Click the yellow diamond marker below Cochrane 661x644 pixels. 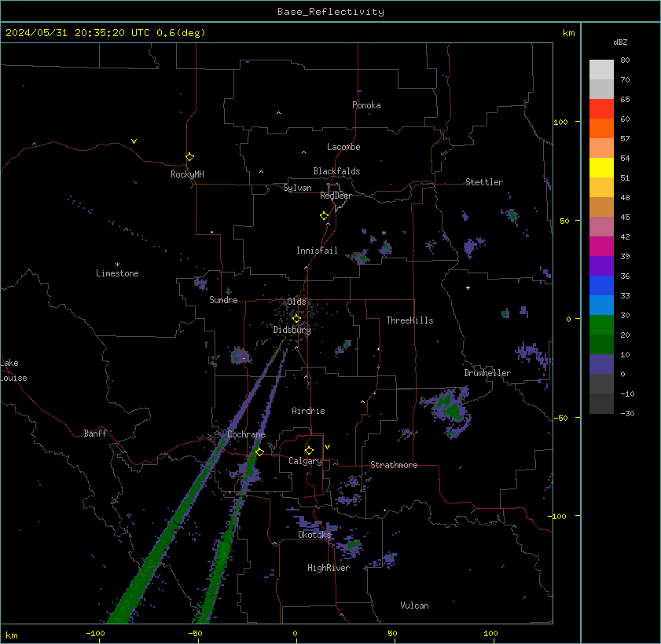259,452
